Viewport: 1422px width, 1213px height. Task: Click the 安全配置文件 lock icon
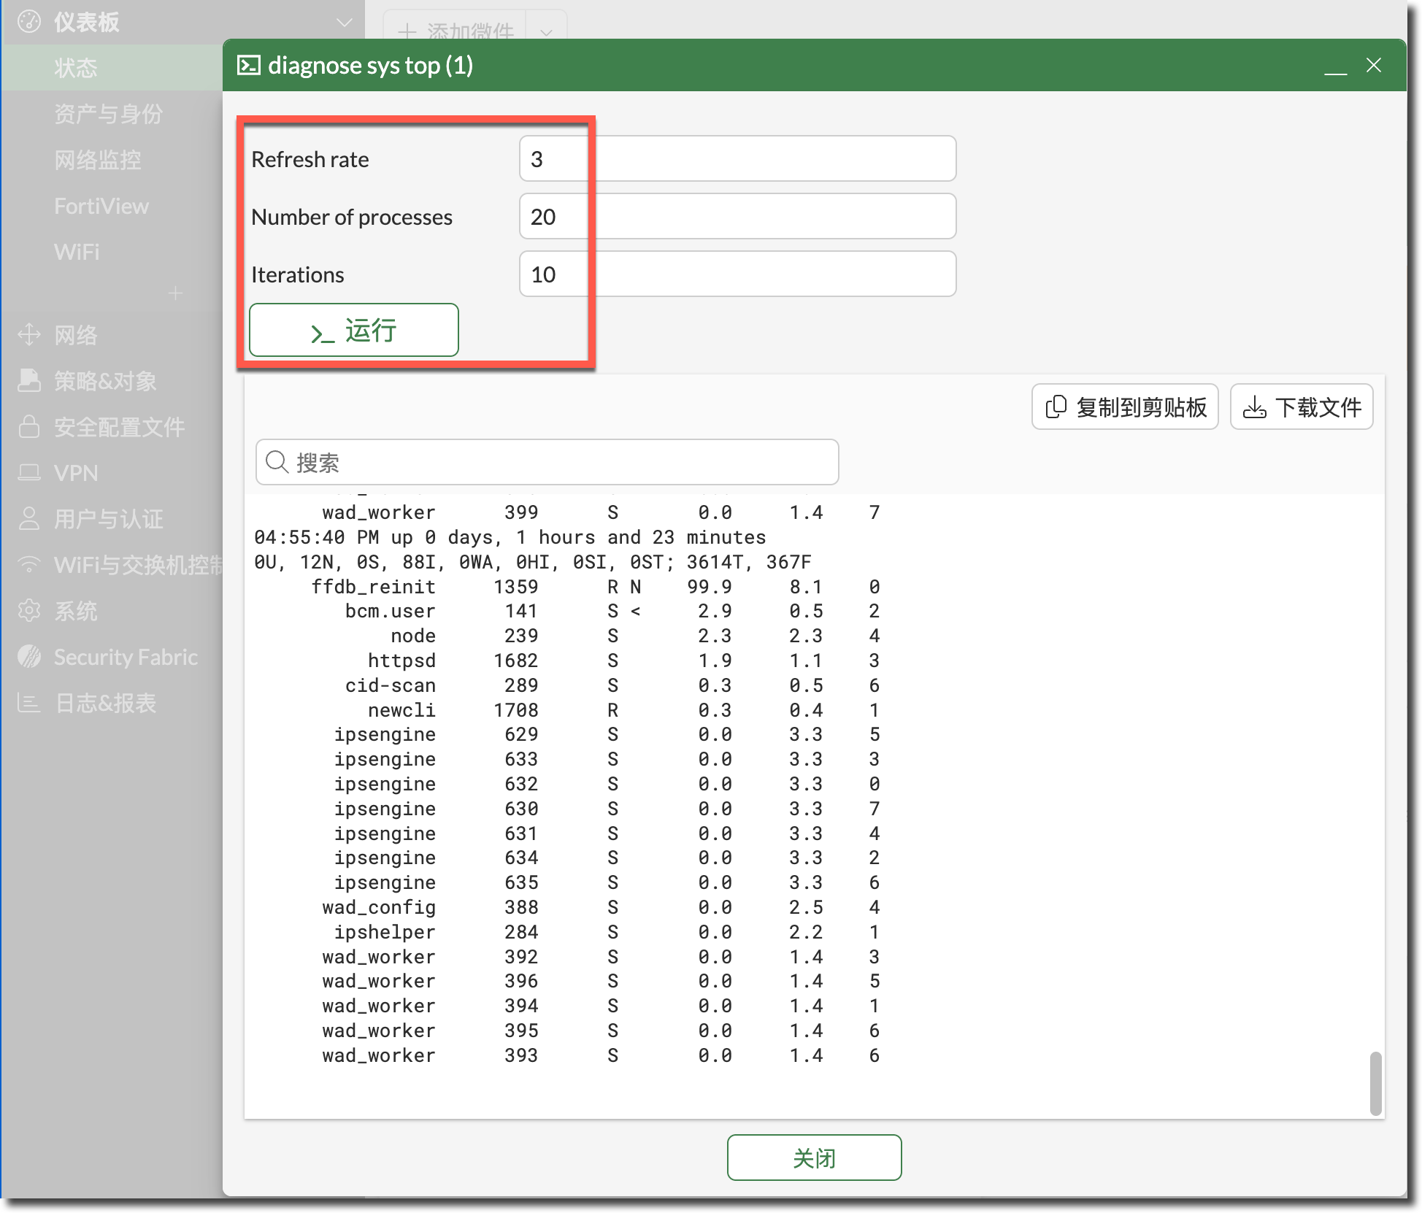point(29,427)
